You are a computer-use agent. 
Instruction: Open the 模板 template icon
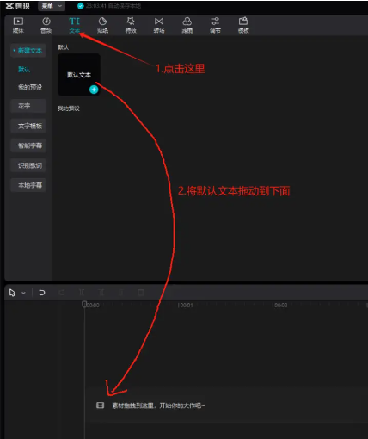pos(243,25)
